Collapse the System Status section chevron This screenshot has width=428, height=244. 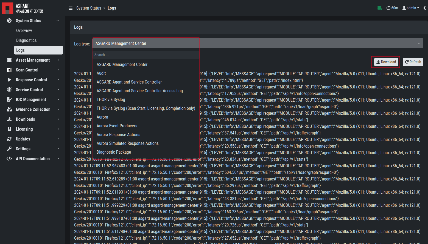pos(58,21)
